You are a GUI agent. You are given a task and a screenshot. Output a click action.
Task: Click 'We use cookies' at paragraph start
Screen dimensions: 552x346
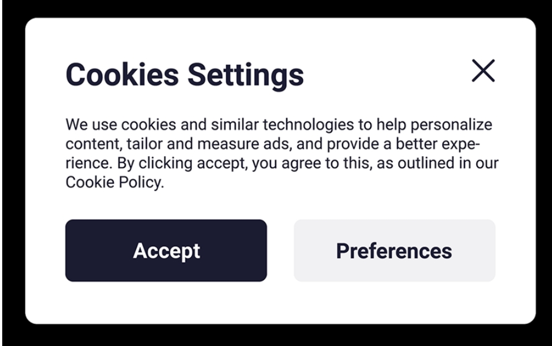click(121, 125)
